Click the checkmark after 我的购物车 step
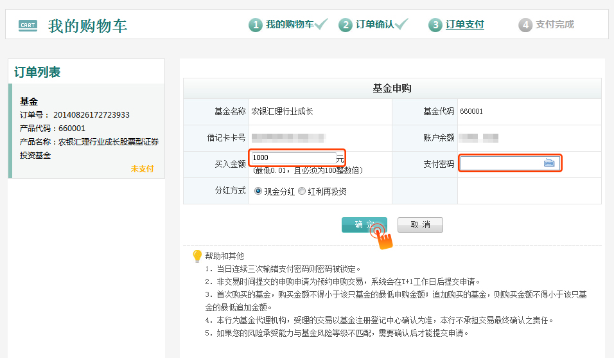Image resolution: width=614 pixels, height=358 pixels. click(x=322, y=24)
